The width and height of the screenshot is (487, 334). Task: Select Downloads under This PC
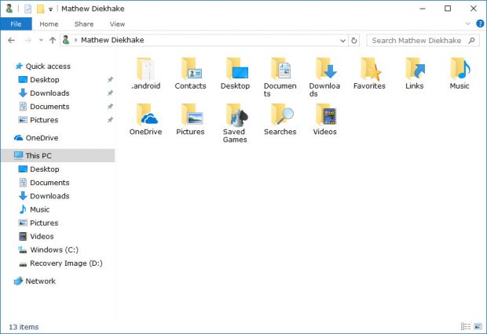click(x=49, y=196)
